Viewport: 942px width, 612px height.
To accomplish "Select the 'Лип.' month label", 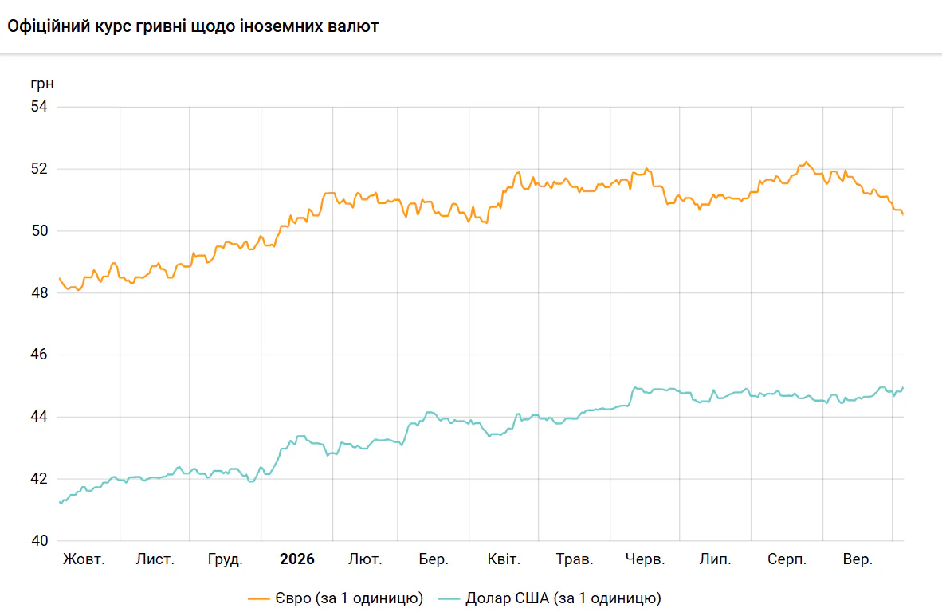I will pyautogui.click(x=715, y=559).
